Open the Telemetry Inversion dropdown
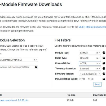The width and height of the screenshot is (106, 106). point(90,69)
